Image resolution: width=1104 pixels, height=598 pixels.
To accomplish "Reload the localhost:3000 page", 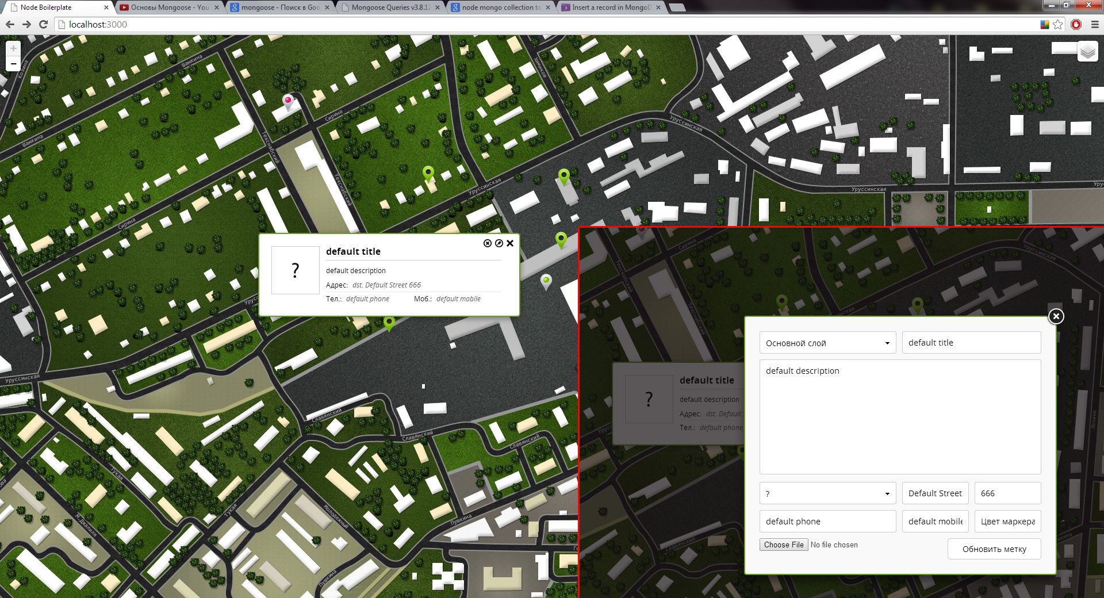I will coord(44,25).
